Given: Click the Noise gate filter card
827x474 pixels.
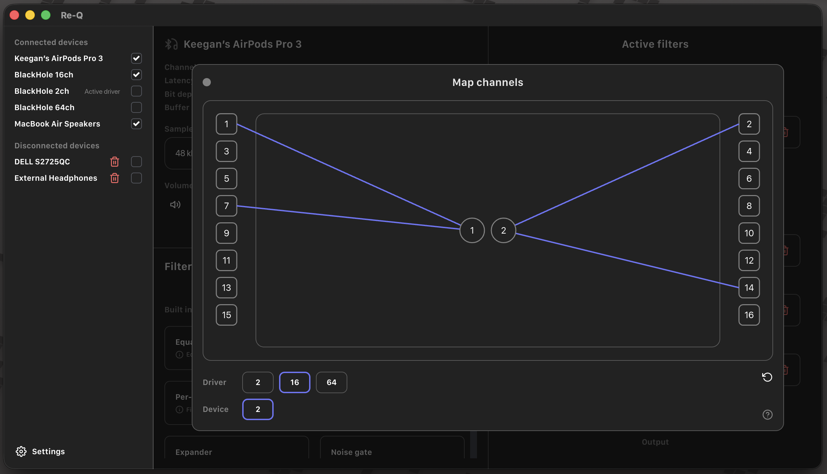Looking at the screenshot, I should coord(392,447).
